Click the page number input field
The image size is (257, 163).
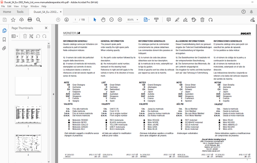point(75,19)
